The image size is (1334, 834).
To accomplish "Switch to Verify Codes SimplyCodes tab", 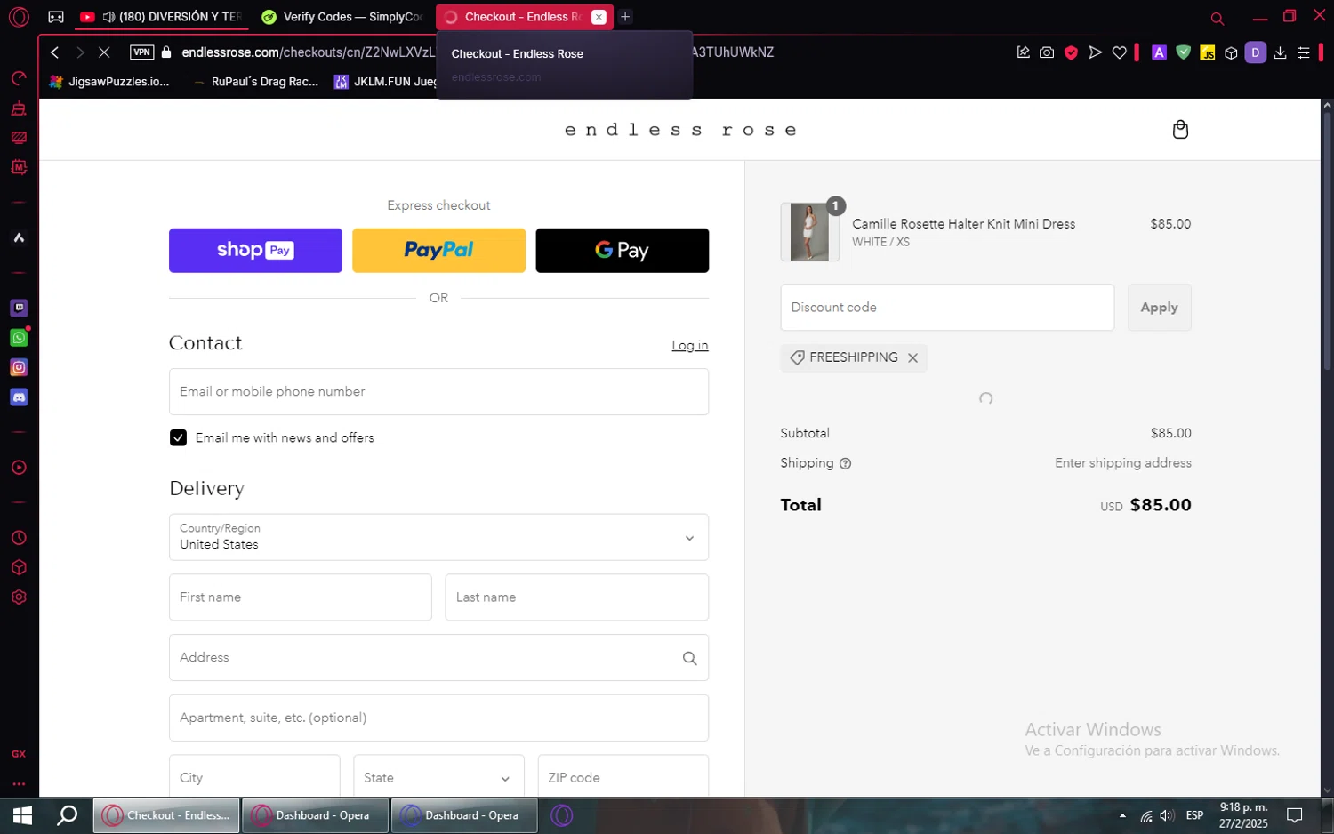I will [342, 17].
